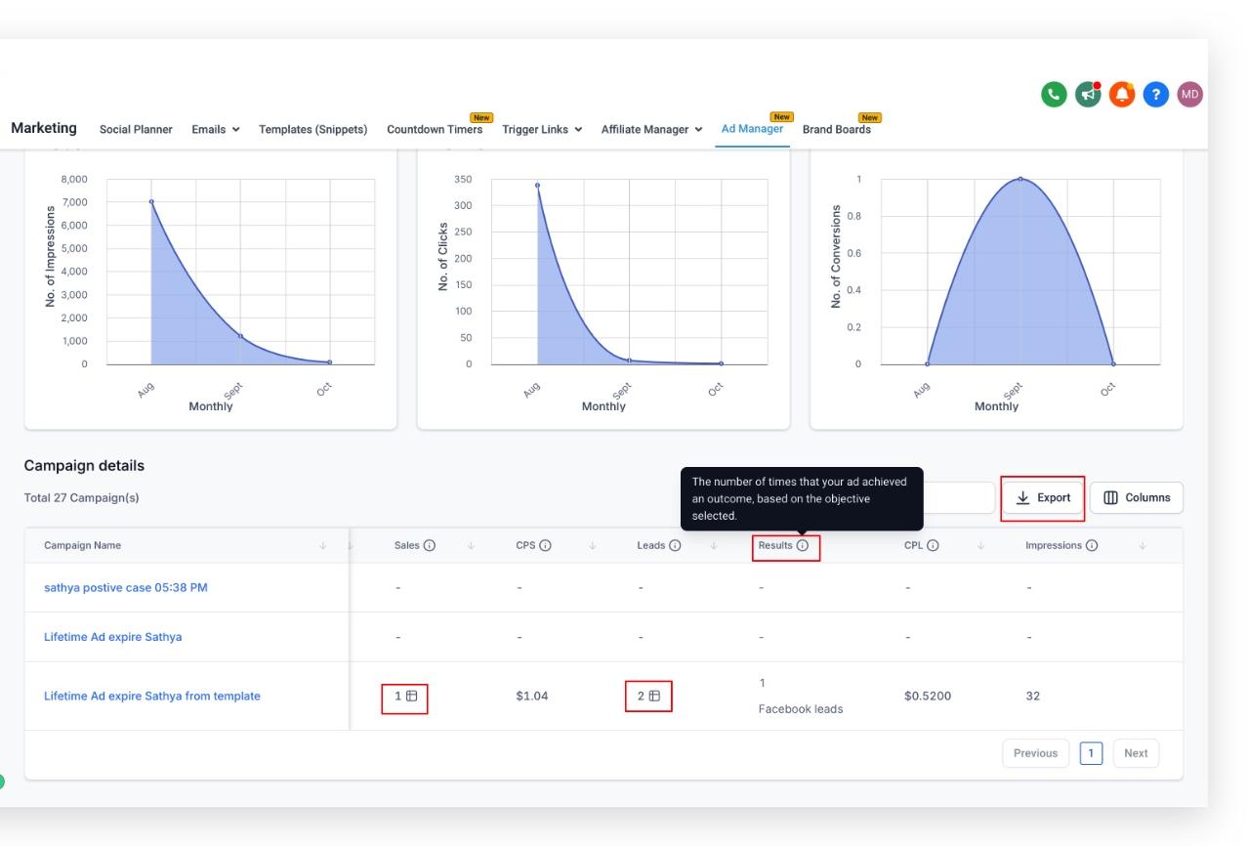This screenshot has height=846, width=1247.
Task: Open the Columns selector button
Action: pos(1137,498)
